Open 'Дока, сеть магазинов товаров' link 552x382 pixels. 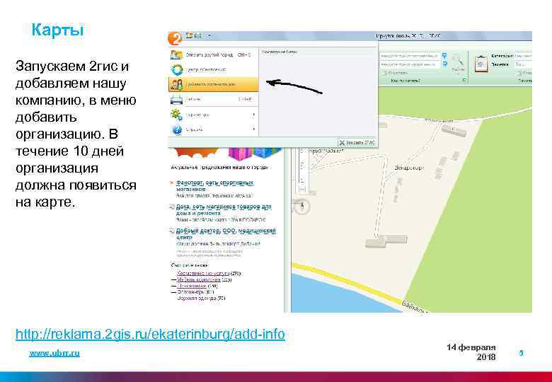[x=224, y=209]
